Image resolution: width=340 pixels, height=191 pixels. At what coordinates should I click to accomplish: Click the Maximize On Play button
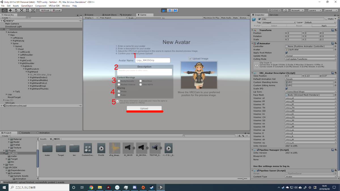[x=211, y=18]
